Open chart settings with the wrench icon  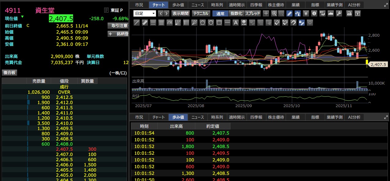pyautogui.click(x=339, y=13)
